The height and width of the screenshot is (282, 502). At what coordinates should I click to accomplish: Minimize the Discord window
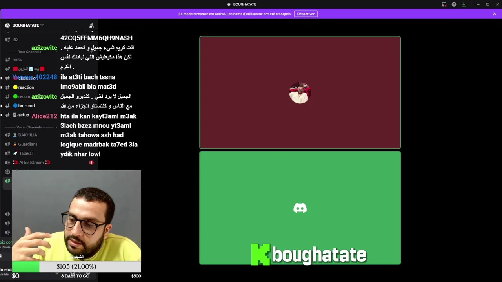pyautogui.click(x=478, y=4)
